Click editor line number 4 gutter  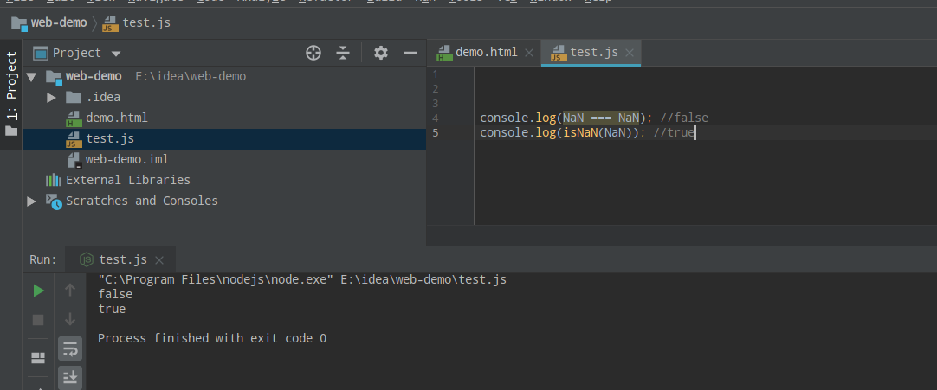pyautogui.click(x=435, y=118)
